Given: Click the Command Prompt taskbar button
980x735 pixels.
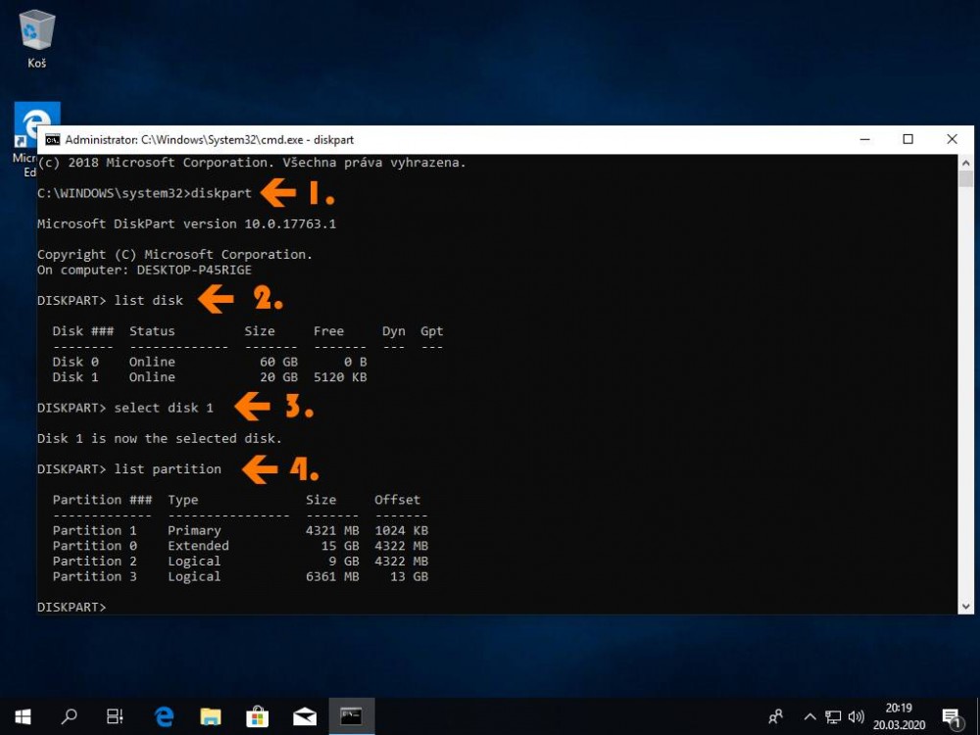Looking at the screenshot, I should click(x=351, y=716).
